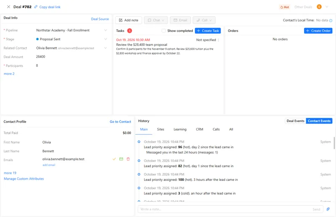Image resolution: width=336 pixels, height=217 pixels.
Task: Select the All history tab
Action: click(231, 129)
